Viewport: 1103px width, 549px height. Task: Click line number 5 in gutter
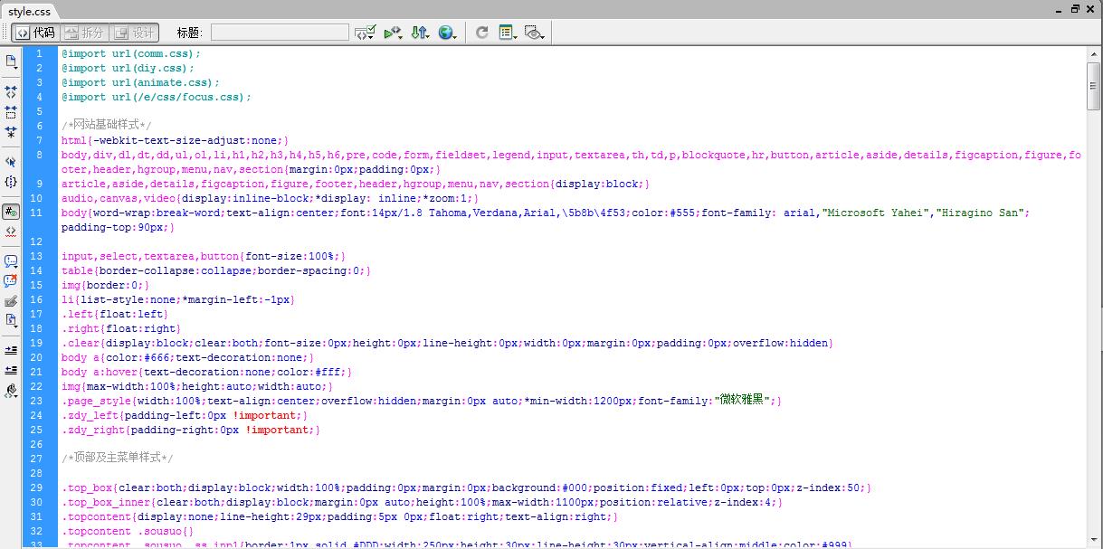(39, 111)
